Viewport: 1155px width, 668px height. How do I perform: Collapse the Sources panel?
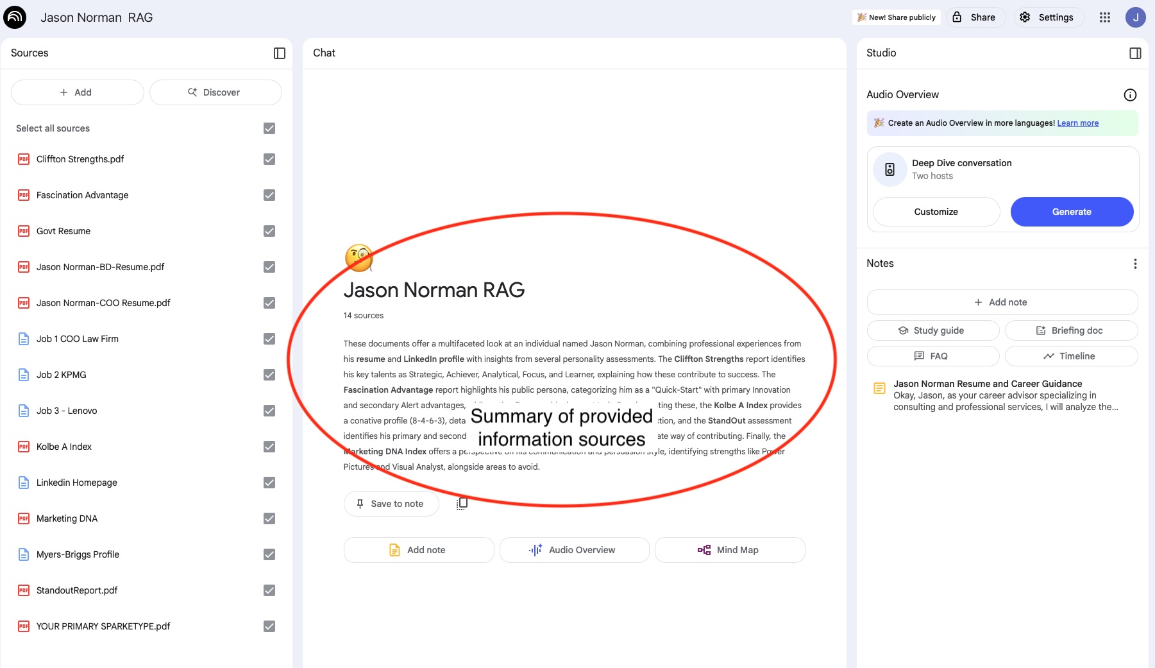[x=280, y=53]
